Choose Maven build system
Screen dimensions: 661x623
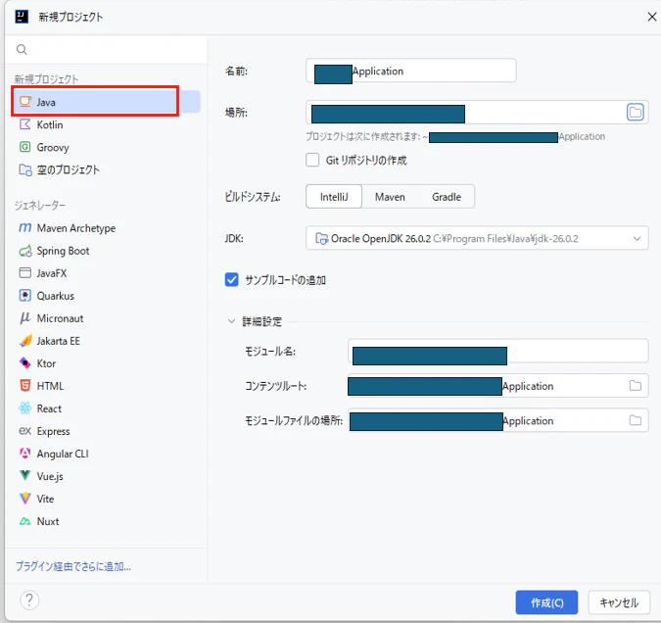pyautogui.click(x=390, y=197)
